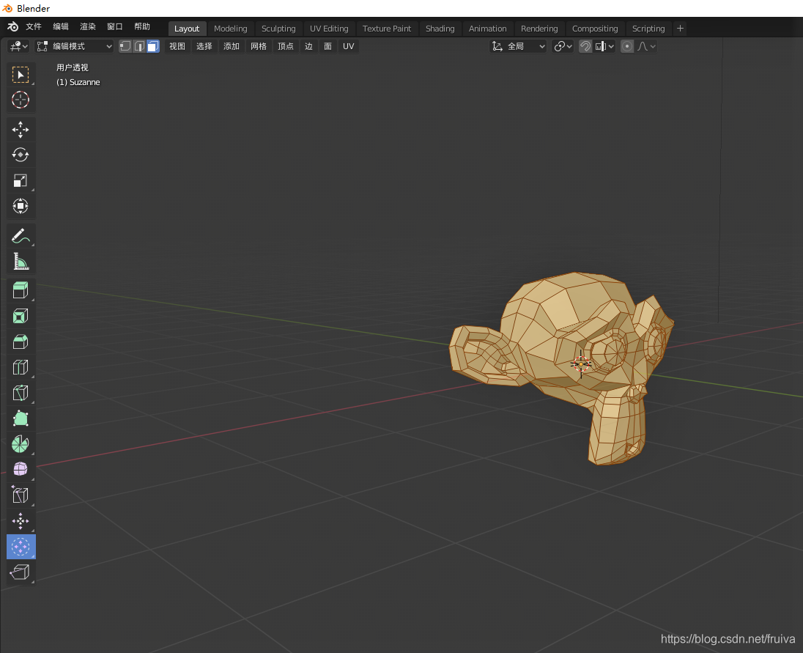Switch to the Sculpting workspace tab
The image size is (803, 653).
(x=278, y=29)
